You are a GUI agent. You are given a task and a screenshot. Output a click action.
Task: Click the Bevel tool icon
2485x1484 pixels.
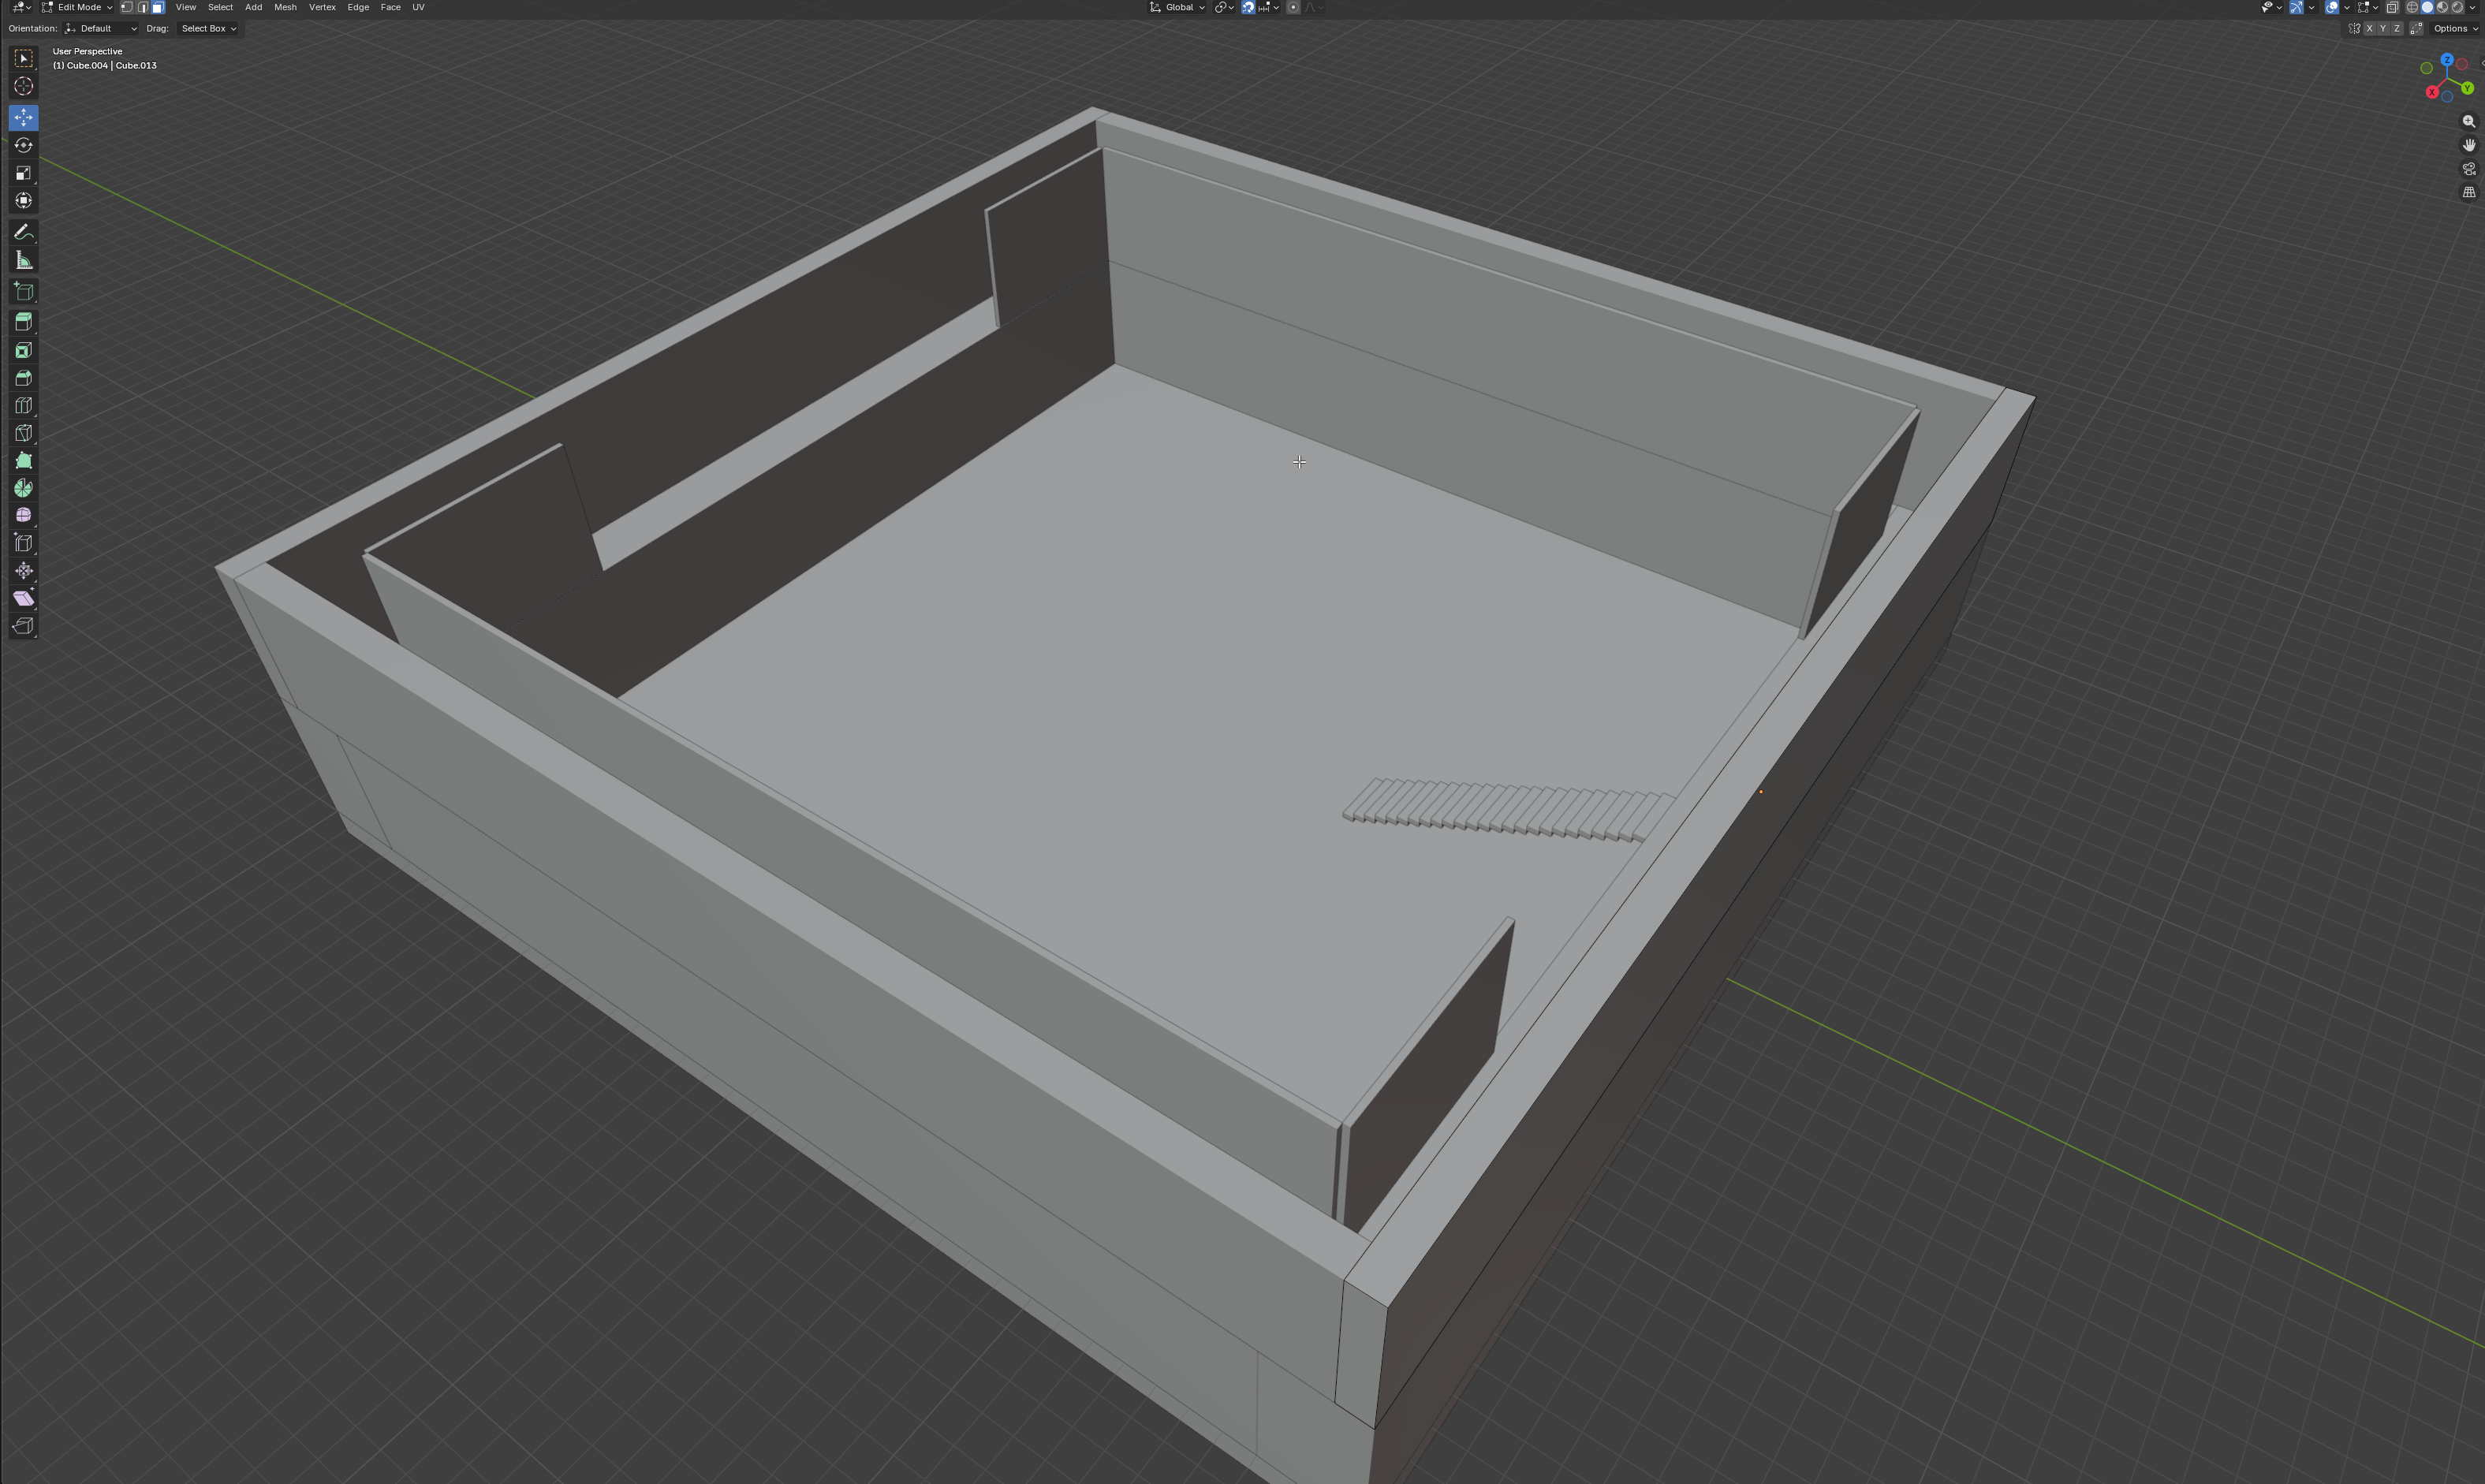(x=23, y=378)
